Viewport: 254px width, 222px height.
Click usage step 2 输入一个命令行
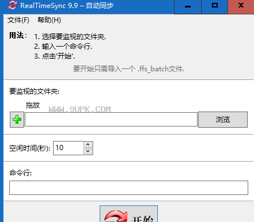63,46
